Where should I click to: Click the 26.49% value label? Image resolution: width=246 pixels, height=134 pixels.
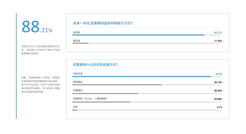pos(218,91)
